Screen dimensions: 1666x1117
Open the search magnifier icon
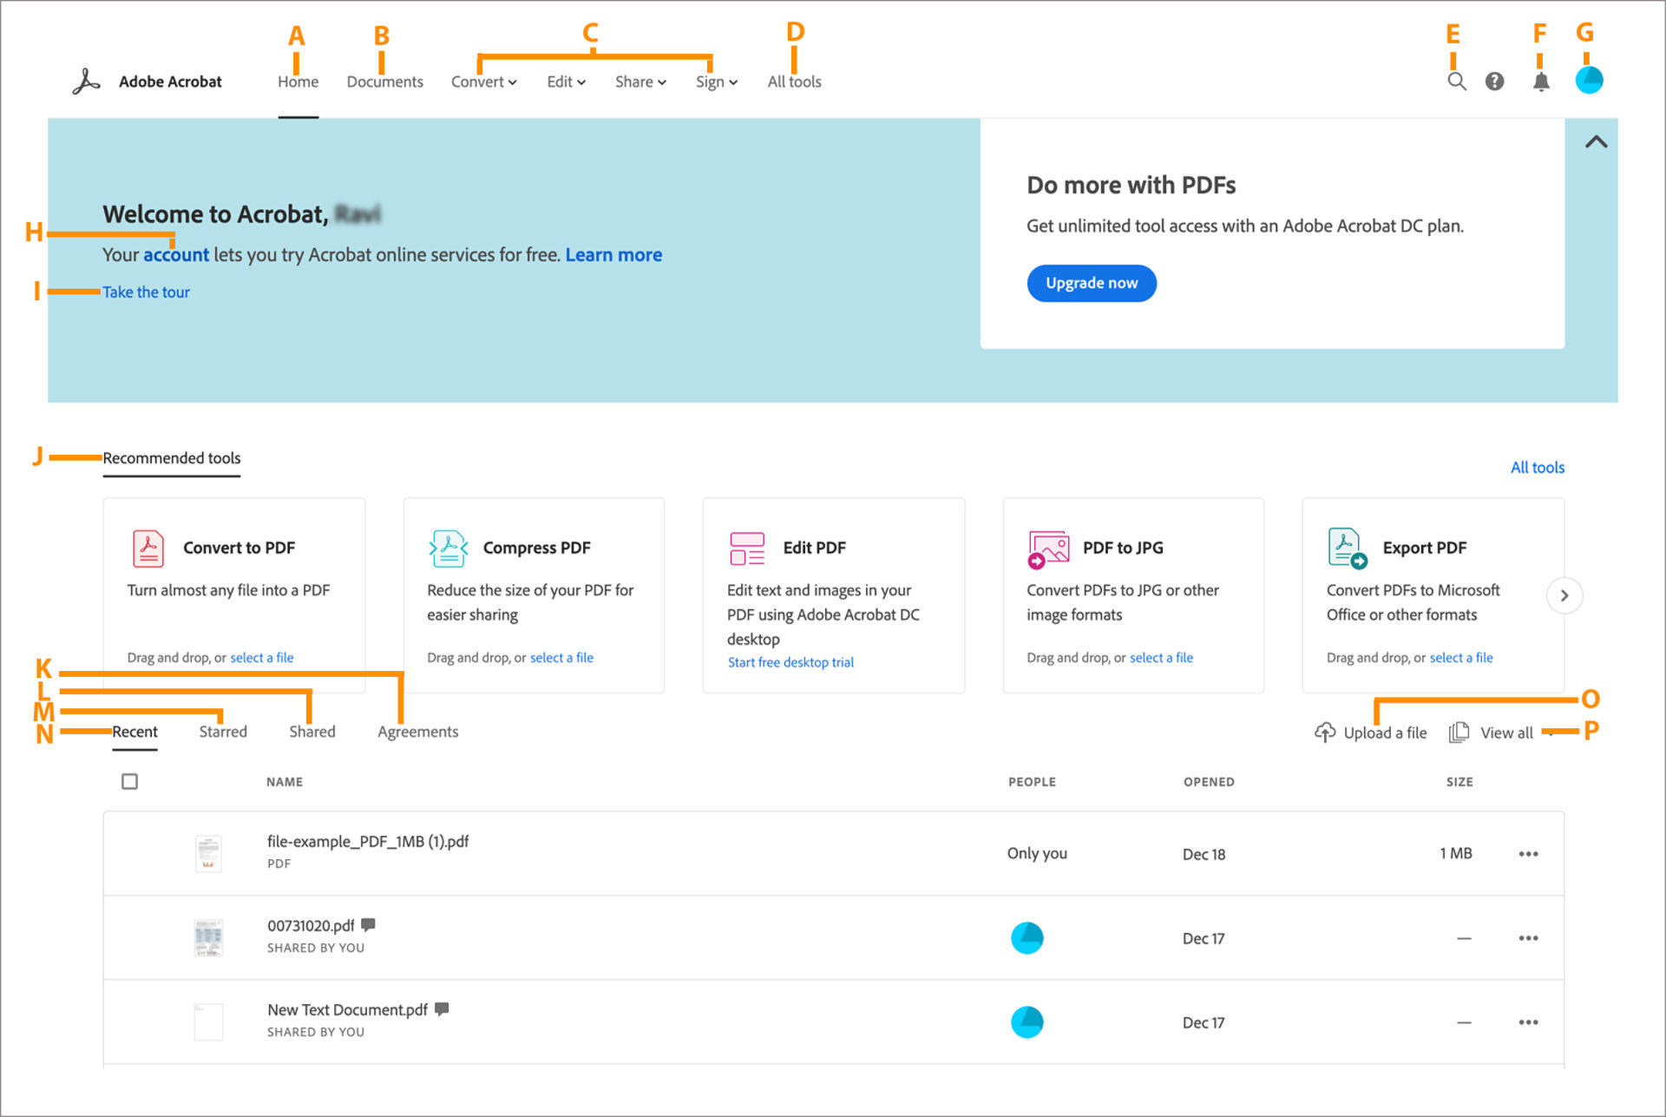(1457, 82)
